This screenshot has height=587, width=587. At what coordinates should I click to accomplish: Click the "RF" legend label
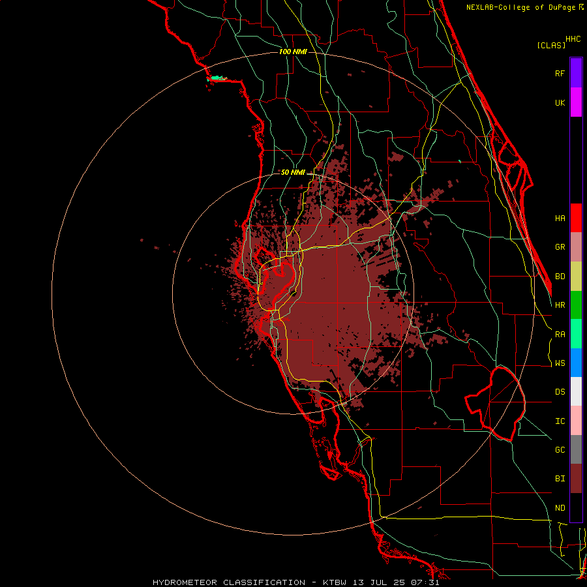click(560, 73)
